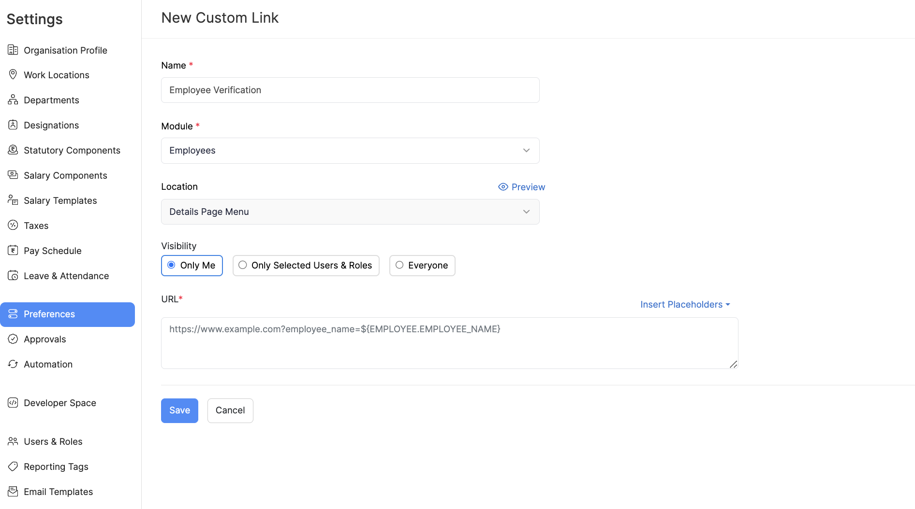Screen dimensions: 915x509
Task: Open the Insert Placeholders dropdown
Action: 685,305
